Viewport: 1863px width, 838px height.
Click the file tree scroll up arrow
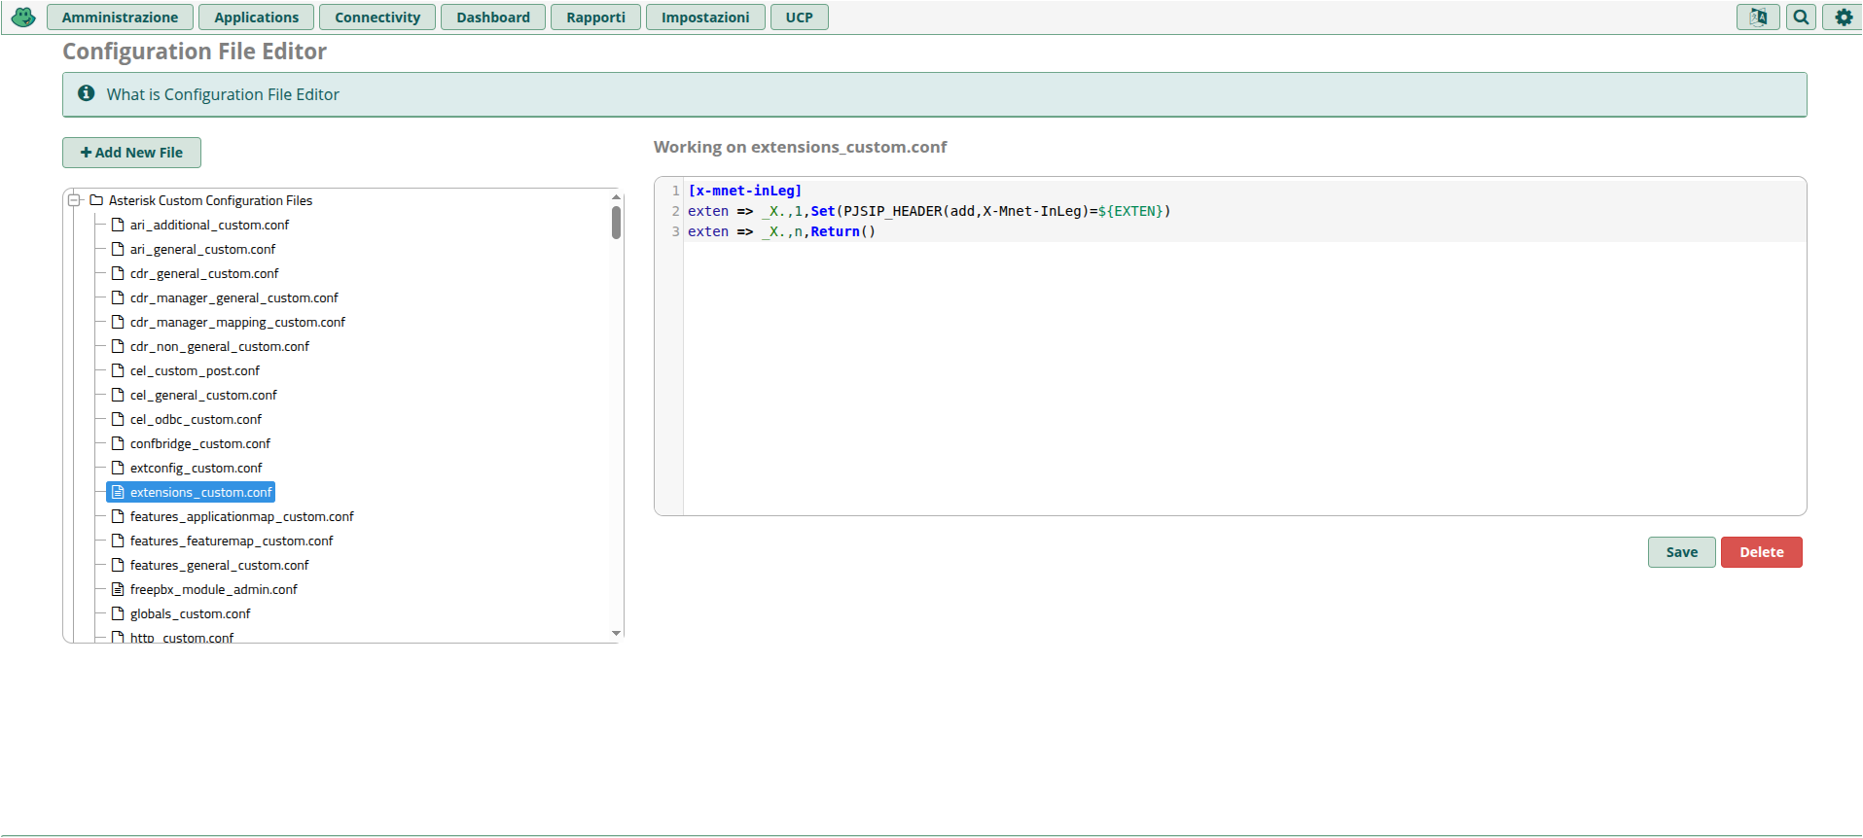(x=616, y=197)
